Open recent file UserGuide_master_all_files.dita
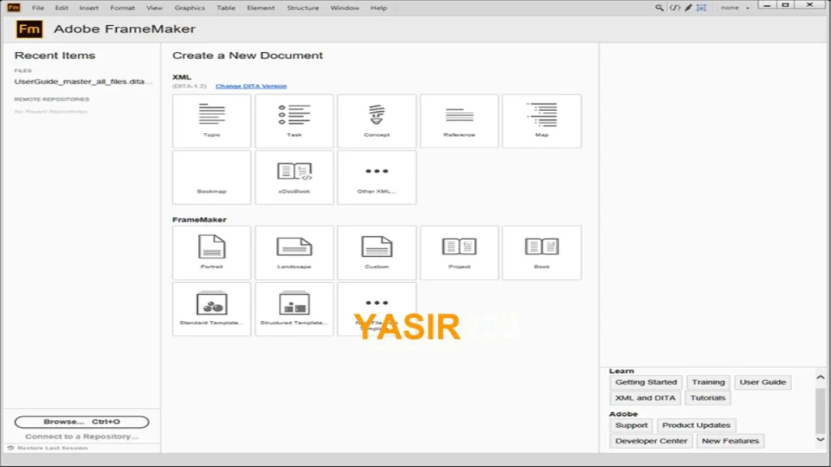Screen dimensions: 831x467 pyautogui.click(x=84, y=82)
